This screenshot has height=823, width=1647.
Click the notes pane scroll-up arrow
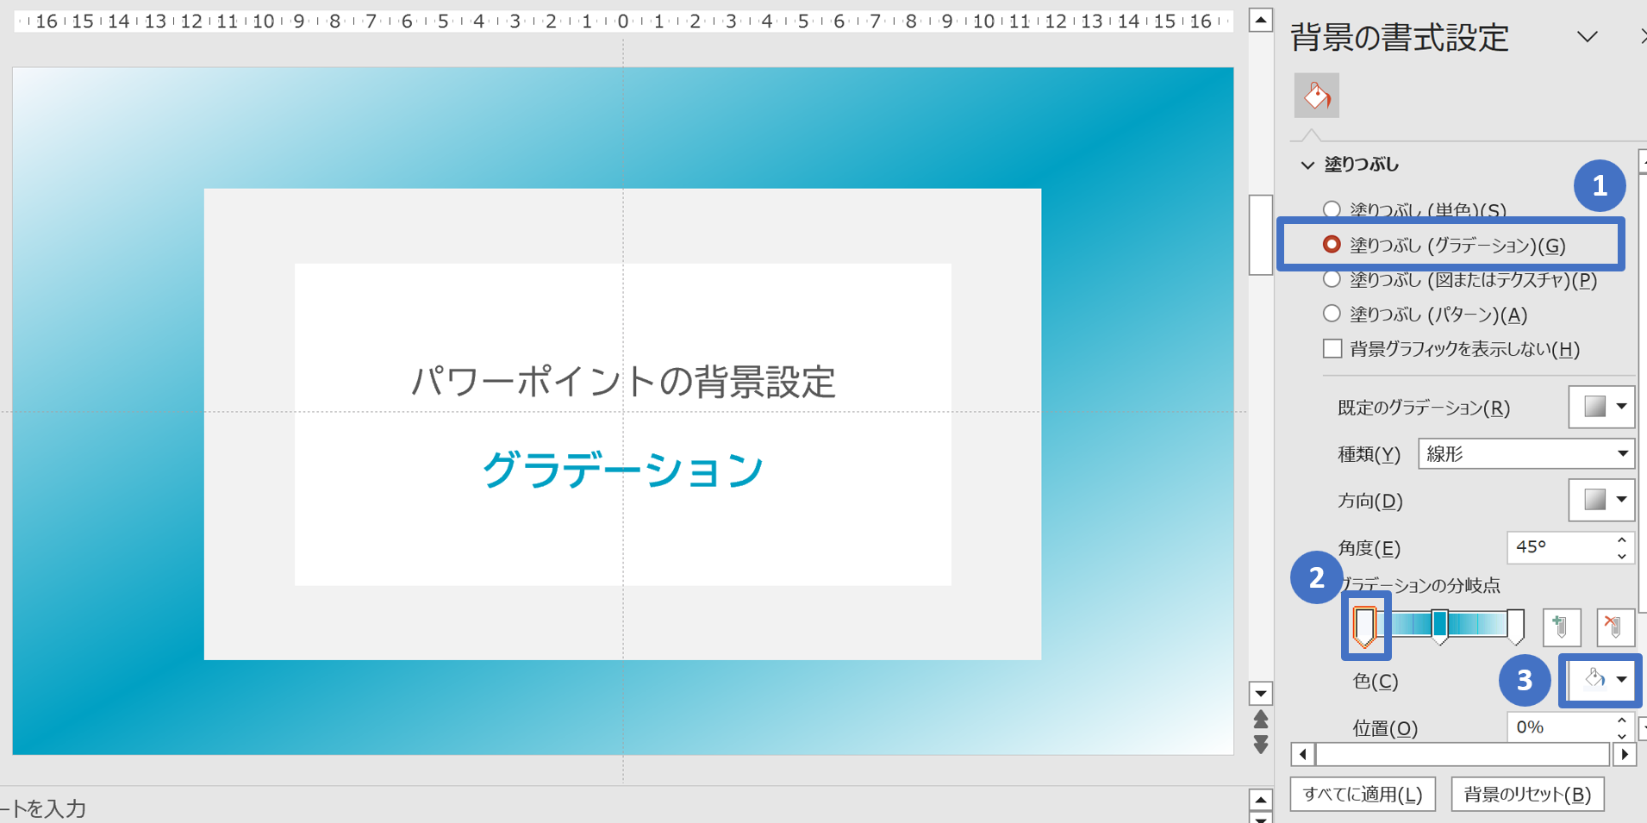[1261, 800]
